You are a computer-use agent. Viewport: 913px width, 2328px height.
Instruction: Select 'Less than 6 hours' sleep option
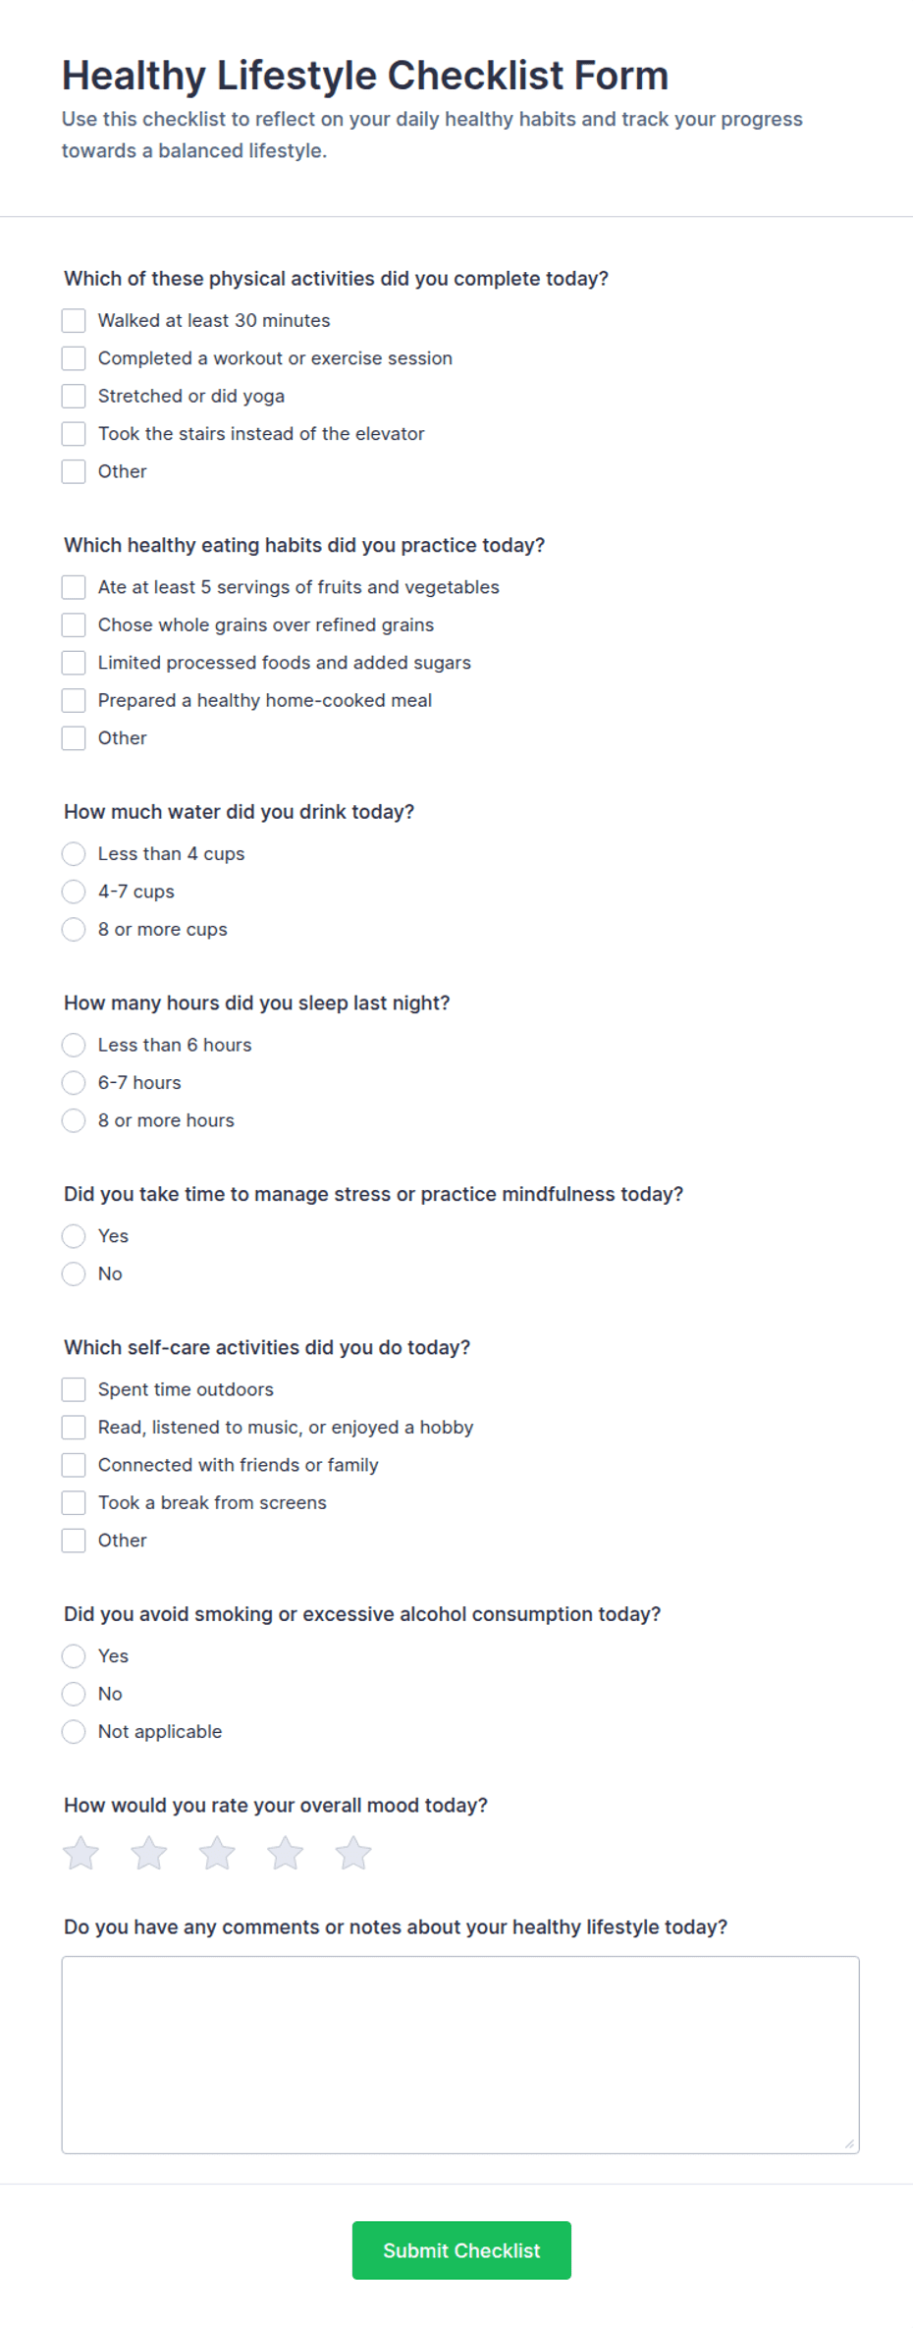(x=74, y=1046)
